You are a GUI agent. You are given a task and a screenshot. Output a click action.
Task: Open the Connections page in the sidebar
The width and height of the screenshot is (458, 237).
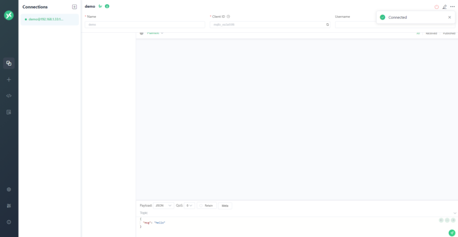9,63
